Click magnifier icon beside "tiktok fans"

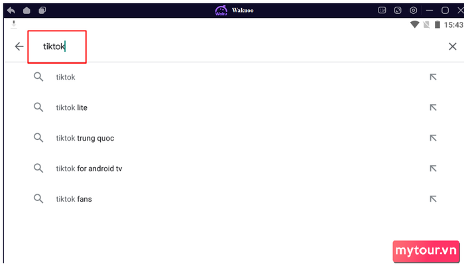pyautogui.click(x=38, y=199)
